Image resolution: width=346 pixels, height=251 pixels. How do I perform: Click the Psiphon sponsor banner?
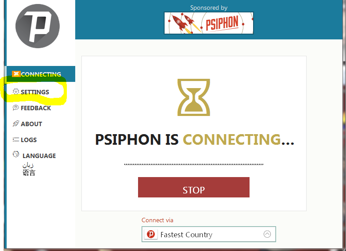pyautogui.click(x=209, y=23)
